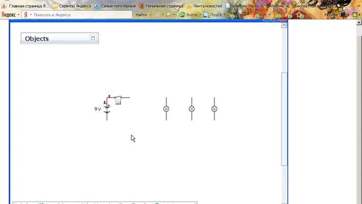Viewport: 362px width, 204px height.
Task: Click the small gray button under the switch
Action: (118, 102)
